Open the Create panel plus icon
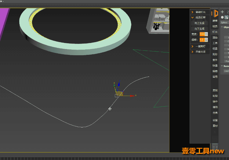The height and width of the screenshot is (160, 229). tap(222, 12)
